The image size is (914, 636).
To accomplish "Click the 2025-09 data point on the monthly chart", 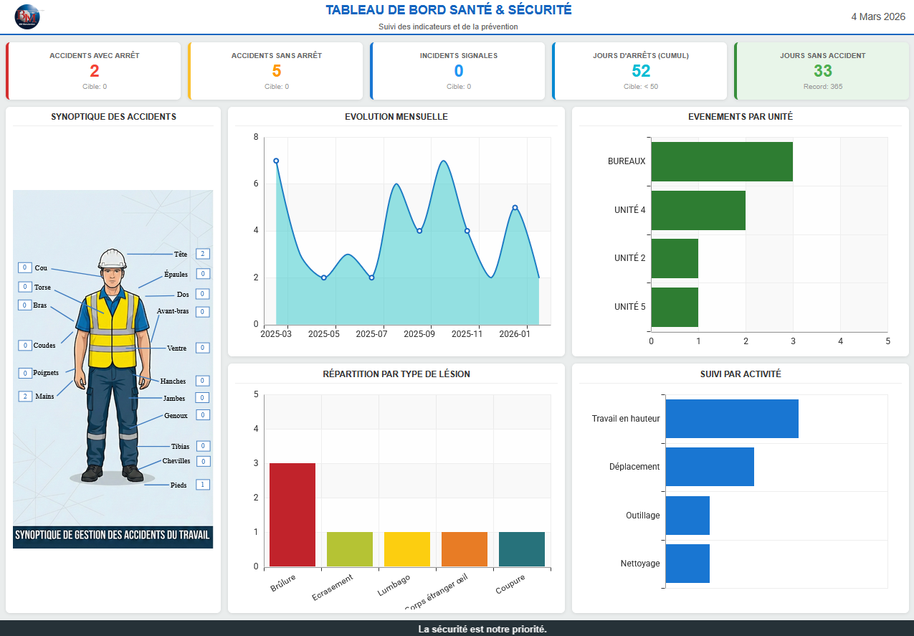I will (x=419, y=231).
